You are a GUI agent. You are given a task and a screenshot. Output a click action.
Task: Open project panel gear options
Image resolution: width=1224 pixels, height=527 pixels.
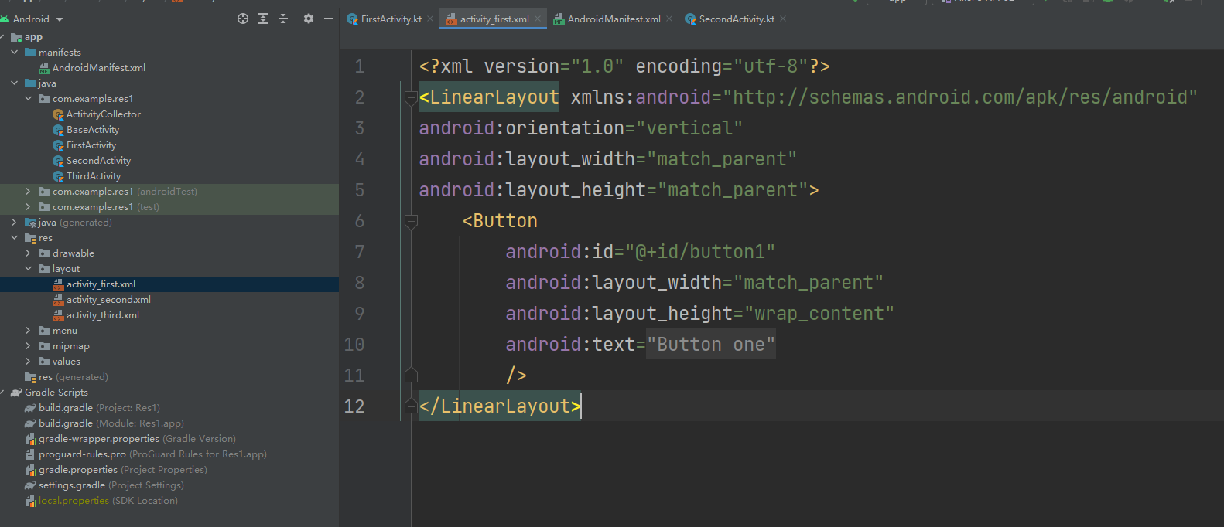[x=309, y=19]
